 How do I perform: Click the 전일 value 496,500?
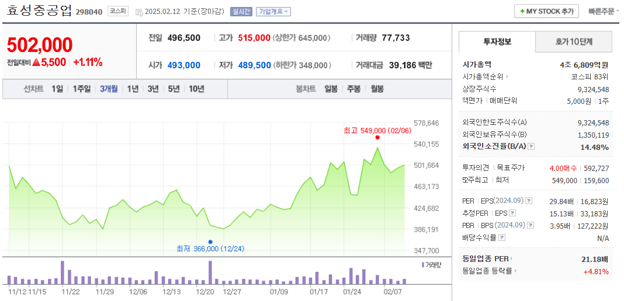tap(184, 38)
